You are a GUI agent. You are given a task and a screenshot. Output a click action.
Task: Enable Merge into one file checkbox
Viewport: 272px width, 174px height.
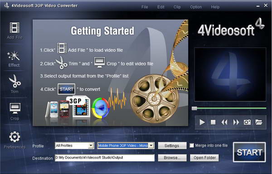point(191,145)
